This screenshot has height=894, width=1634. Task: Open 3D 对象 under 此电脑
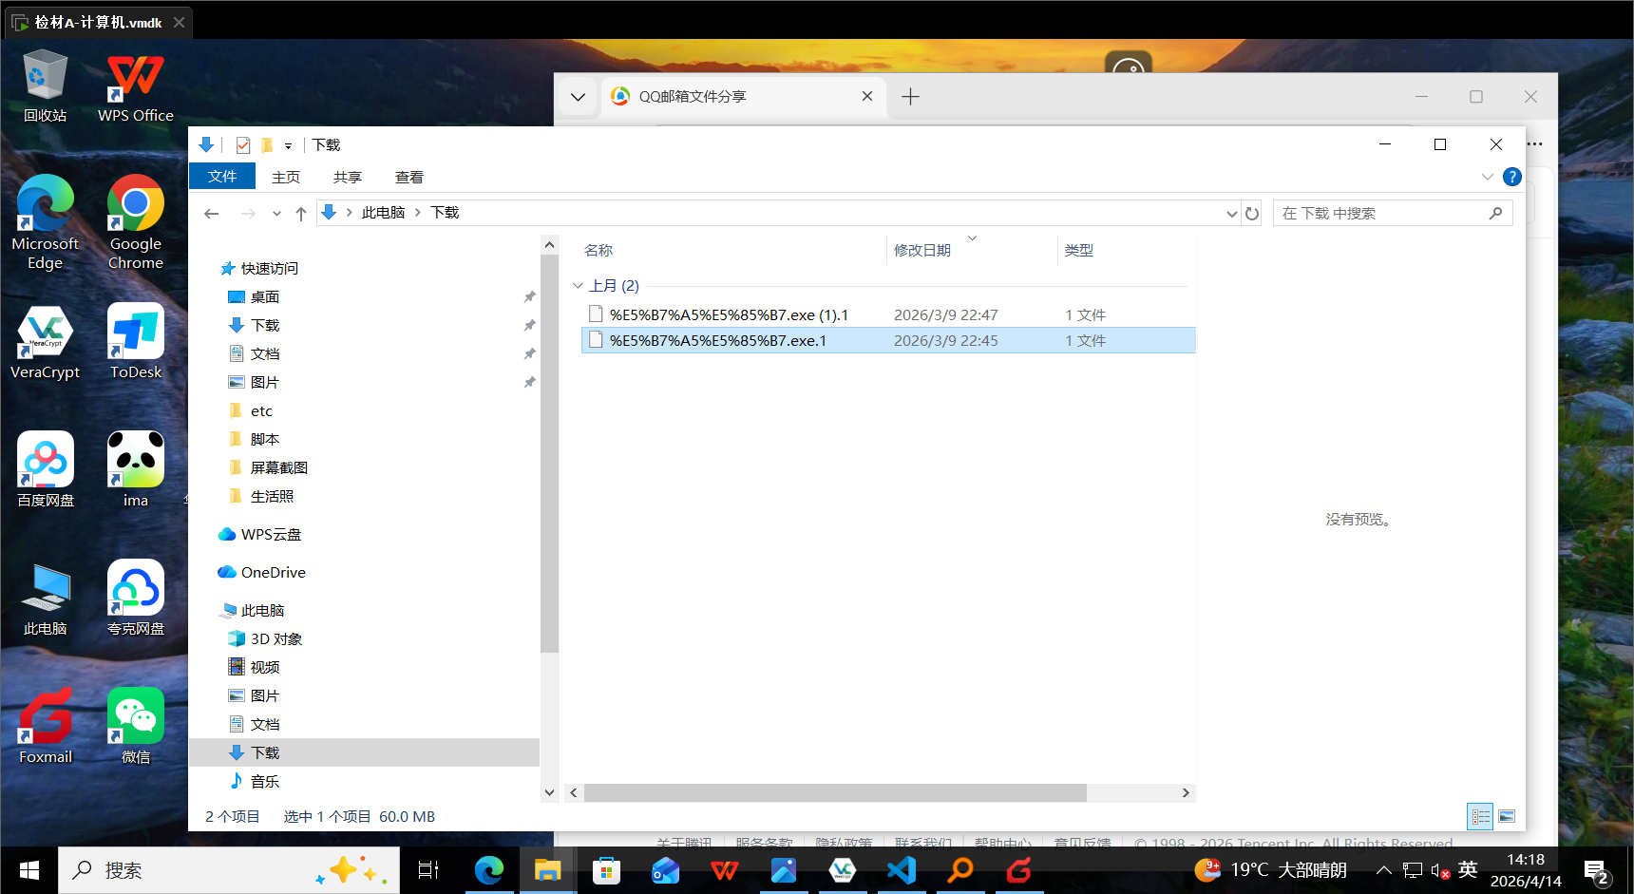[x=276, y=639]
